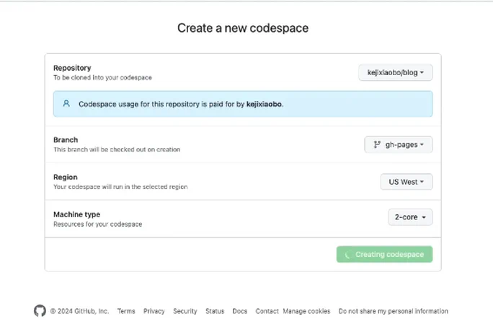Click the Machine type label
Image resolution: width=493 pixels, height=332 pixels.
(76, 214)
